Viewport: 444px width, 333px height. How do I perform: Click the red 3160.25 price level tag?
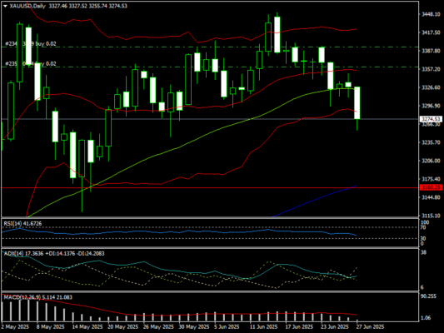tap(431, 187)
